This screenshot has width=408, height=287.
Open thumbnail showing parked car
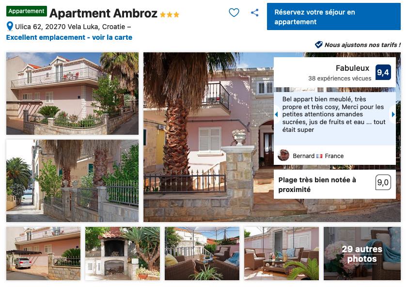44,254
